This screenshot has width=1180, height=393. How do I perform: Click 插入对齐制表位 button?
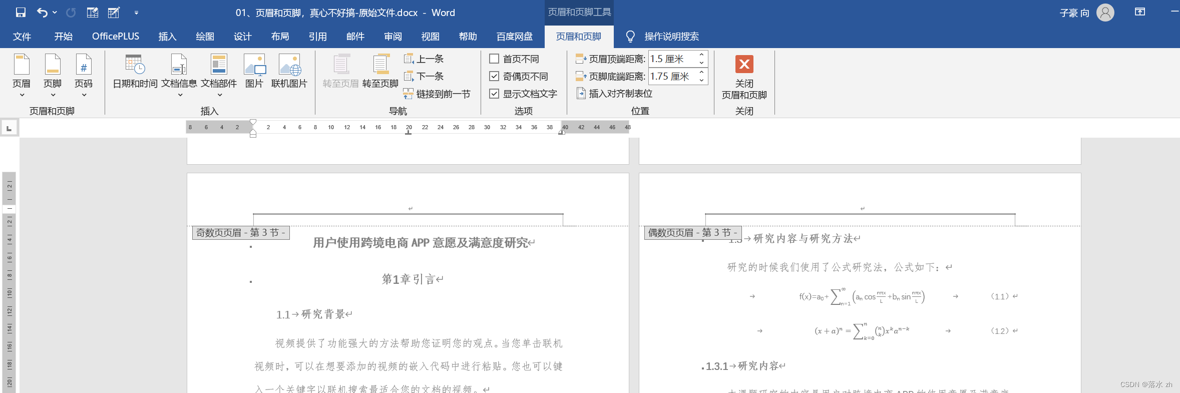tap(614, 94)
